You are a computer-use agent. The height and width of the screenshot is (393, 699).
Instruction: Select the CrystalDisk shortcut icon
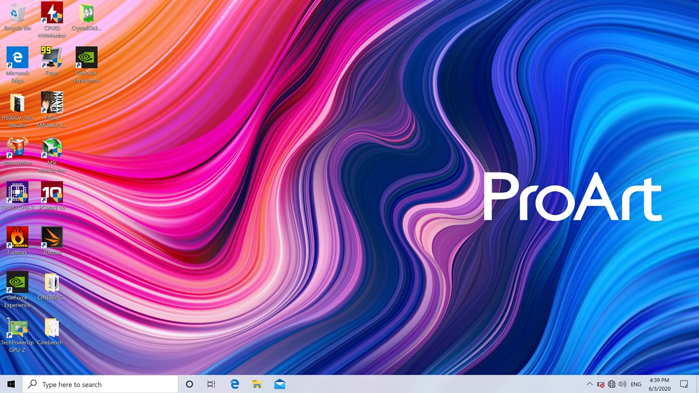86,17
